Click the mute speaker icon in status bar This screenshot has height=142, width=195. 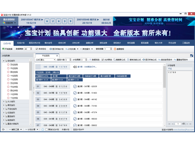pos(3,129)
